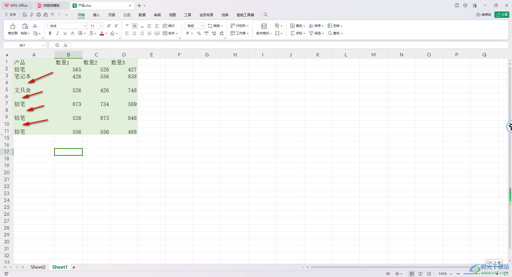Click the Sort (排序) button
The width and height of the screenshot is (512, 277).
316,26
